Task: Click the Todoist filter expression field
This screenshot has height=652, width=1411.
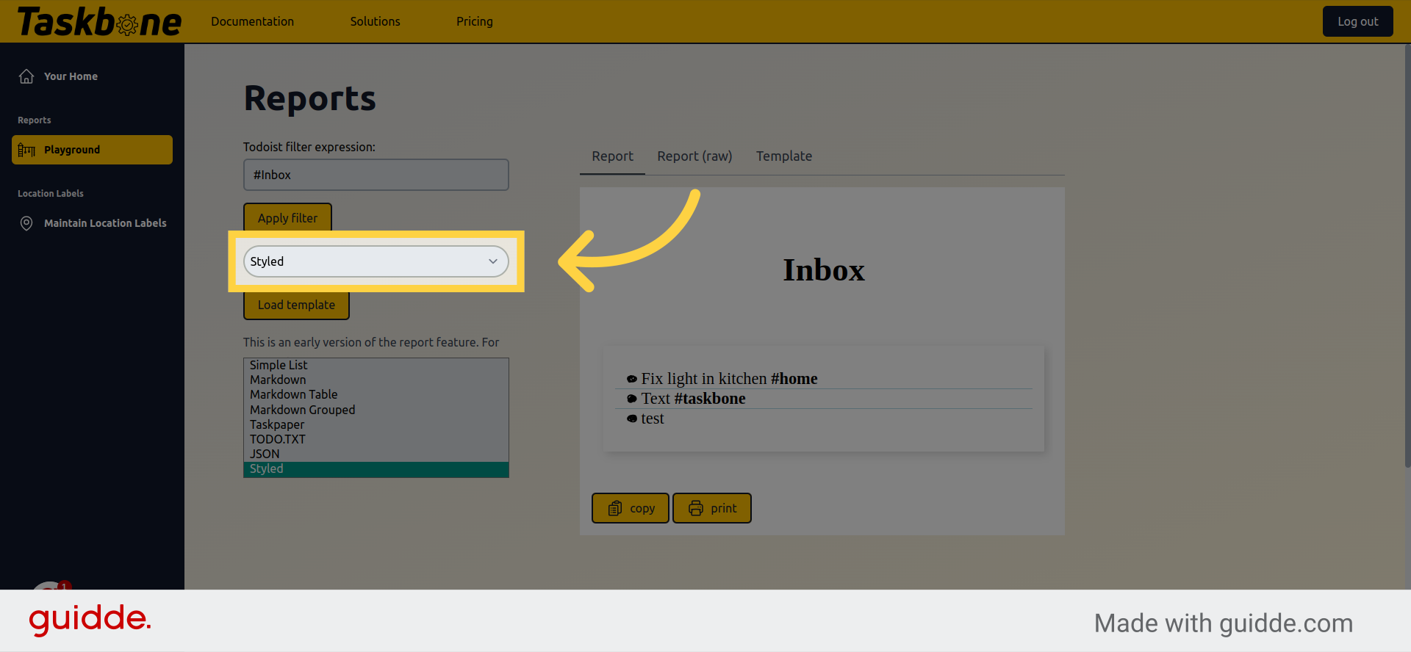Action: click(x=376, y=175)
